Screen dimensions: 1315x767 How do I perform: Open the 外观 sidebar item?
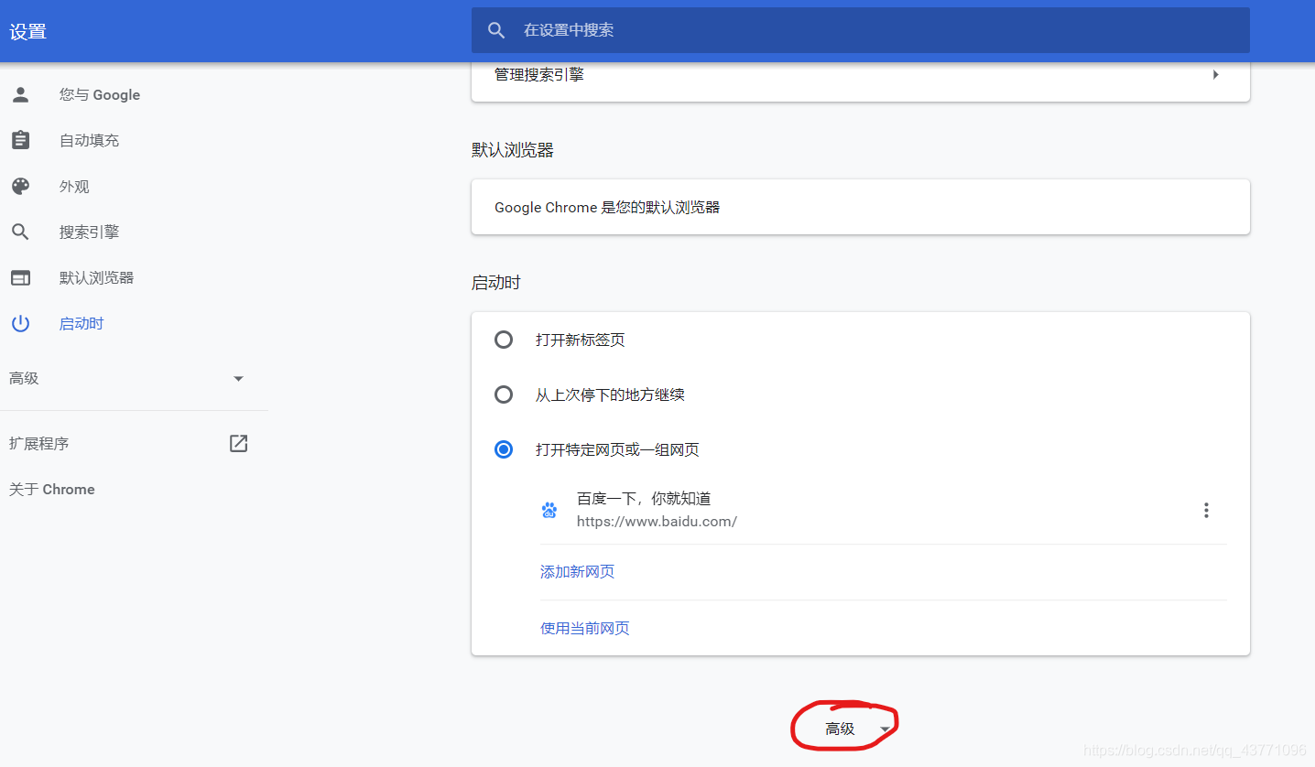[74, 186]
